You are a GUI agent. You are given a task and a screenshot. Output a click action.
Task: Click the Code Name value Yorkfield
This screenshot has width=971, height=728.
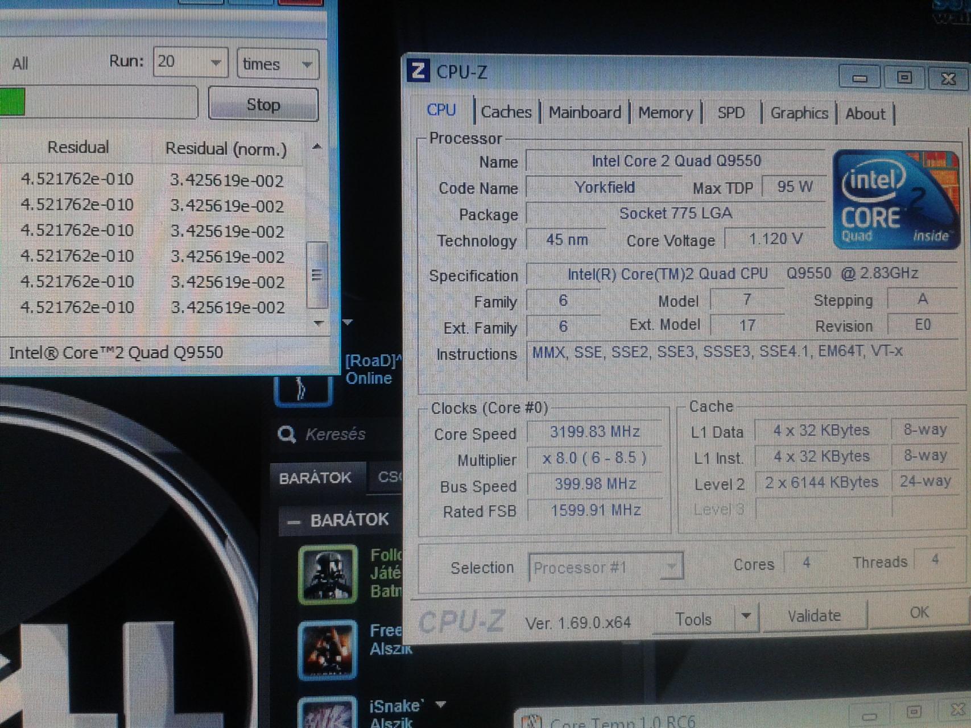[604, 187]
